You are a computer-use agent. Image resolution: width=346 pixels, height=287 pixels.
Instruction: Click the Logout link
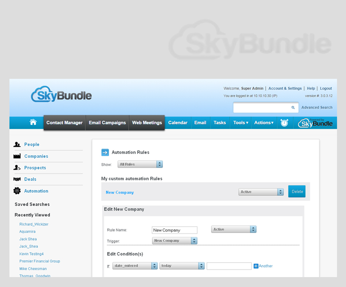pos(326,88)
